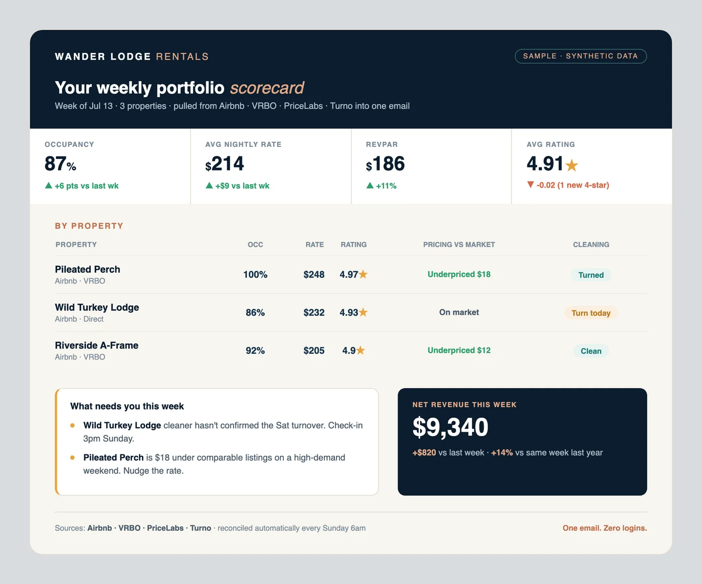Click NET REVENUE THIS WEEK label
Viewport: 702px width, 584px height.
(x=464, y=405)
